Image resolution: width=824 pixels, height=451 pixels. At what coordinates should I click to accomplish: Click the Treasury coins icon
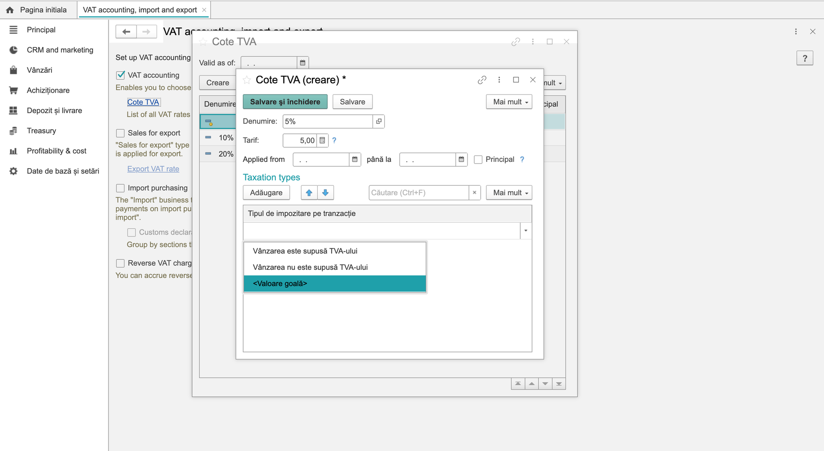14,131
